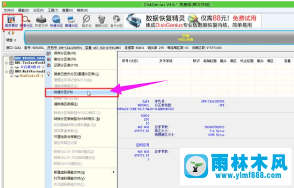Collapse the HD1:TeclastCool tree node
The width and height of the screenshot is (294, 188).
7,62
